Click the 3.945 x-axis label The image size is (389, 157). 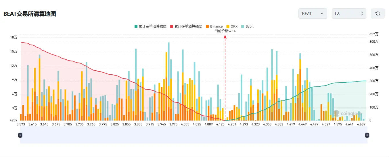click(x=162, y=124)
